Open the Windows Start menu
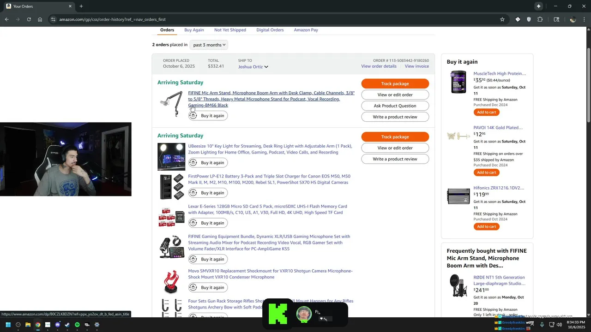Viewport: 591px width, 332px height. (x=8, y=325)
